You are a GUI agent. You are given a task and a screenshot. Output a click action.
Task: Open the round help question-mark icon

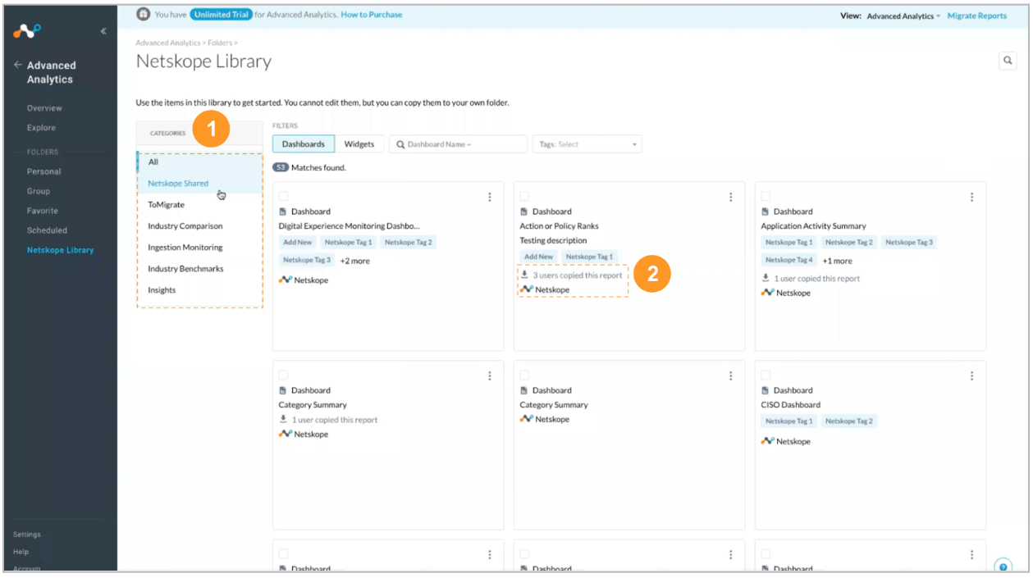point(1003,567)
